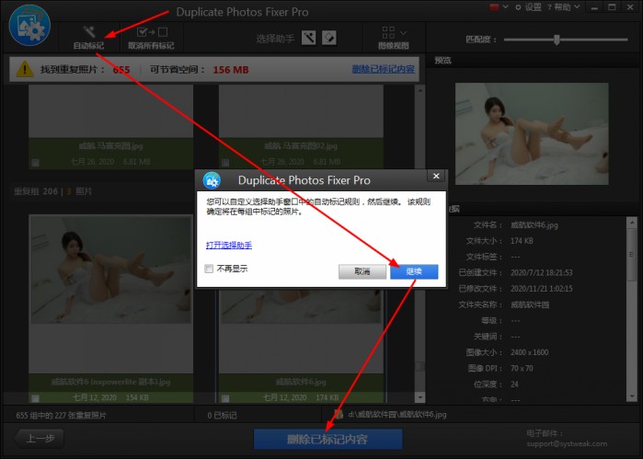643x459 pixels.
Task: Click the red 156 MB saveable space value
Action: tap(231, 70)
